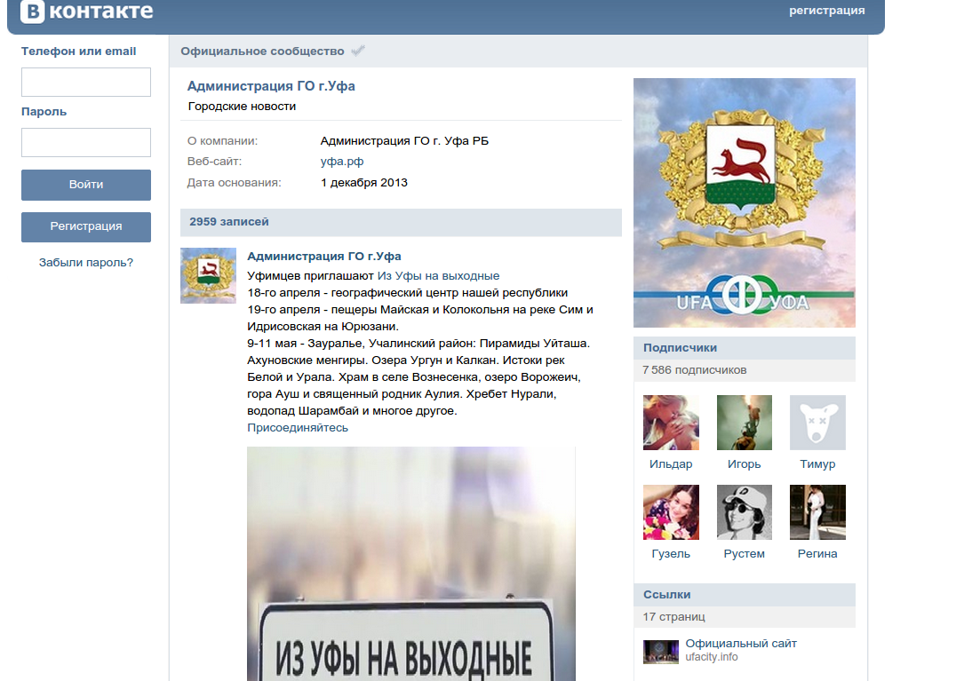Click the post author avatar

[x=208, y=275]
